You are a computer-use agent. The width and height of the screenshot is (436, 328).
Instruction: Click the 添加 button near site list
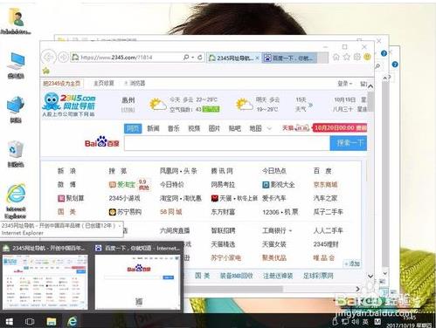pos(352,263)
